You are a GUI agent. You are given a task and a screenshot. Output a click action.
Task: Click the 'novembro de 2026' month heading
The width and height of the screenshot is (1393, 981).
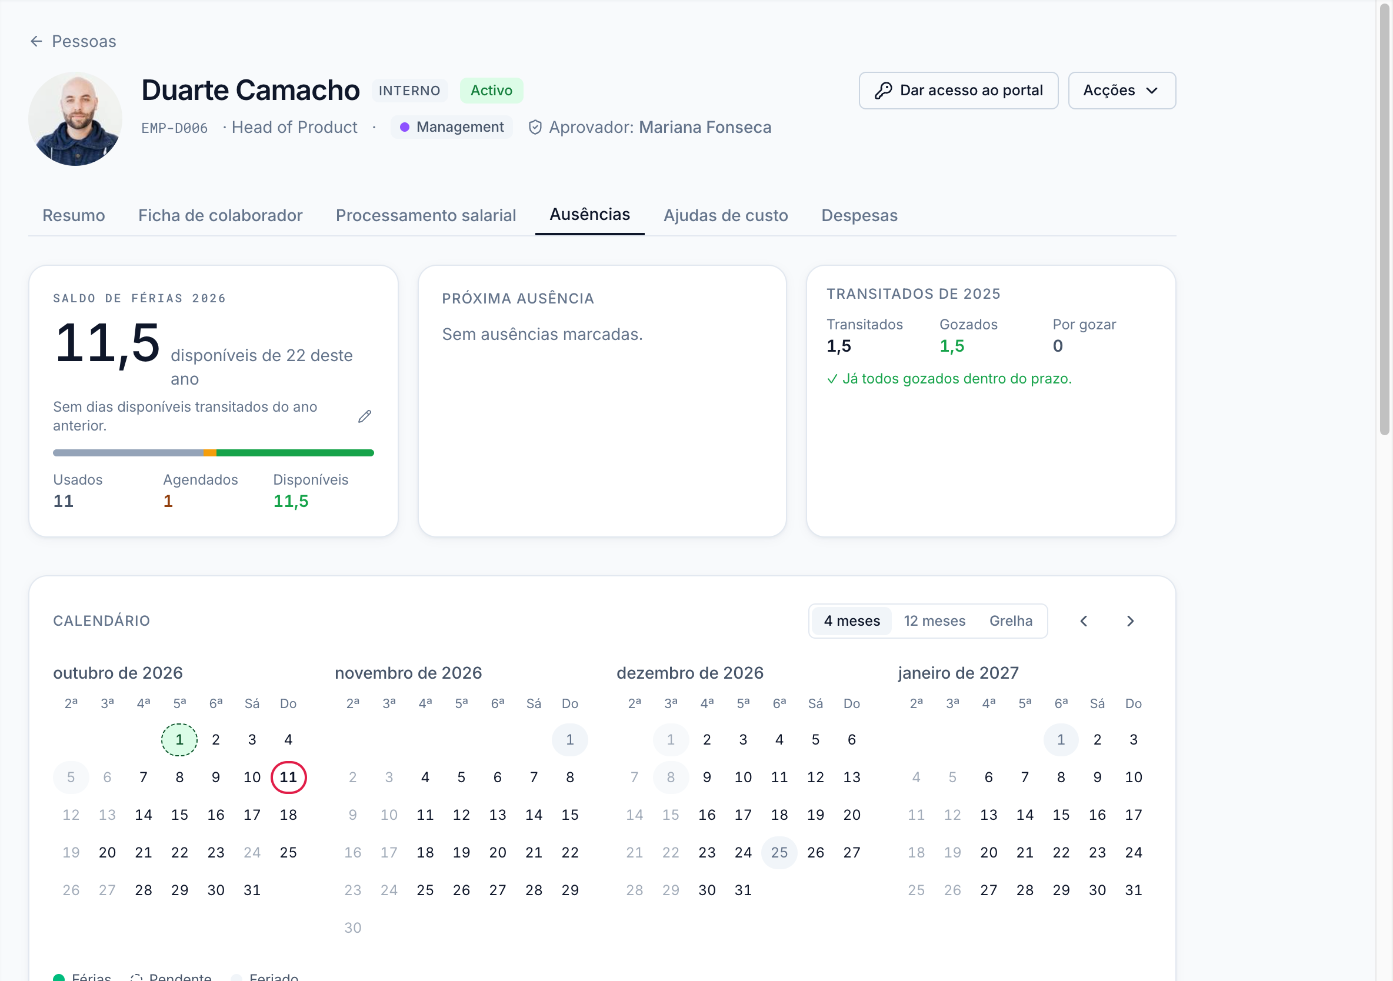[408, 673]
